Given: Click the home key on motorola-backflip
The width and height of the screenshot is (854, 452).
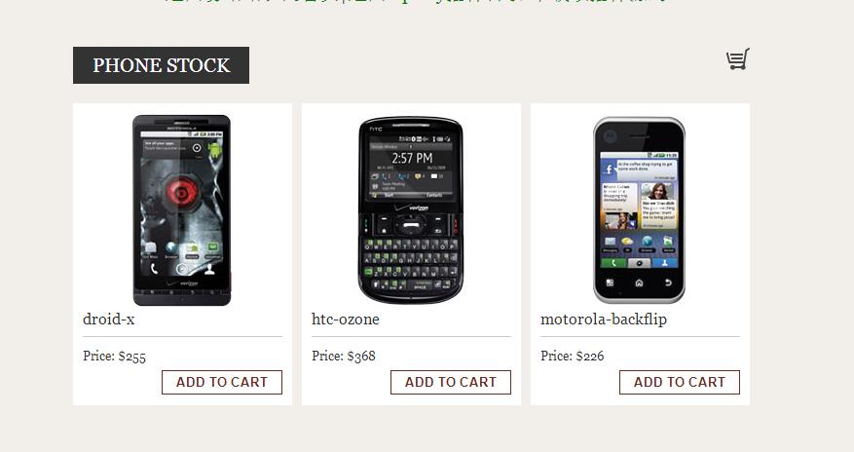Looking at the screenshot, I should pyautogui.click(x=639, y=282).
